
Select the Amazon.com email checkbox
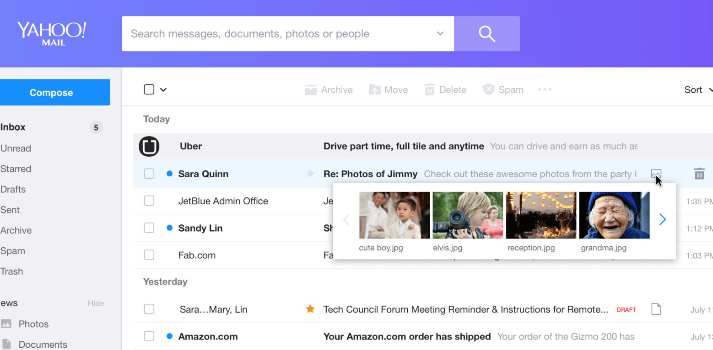coord(149,337)
